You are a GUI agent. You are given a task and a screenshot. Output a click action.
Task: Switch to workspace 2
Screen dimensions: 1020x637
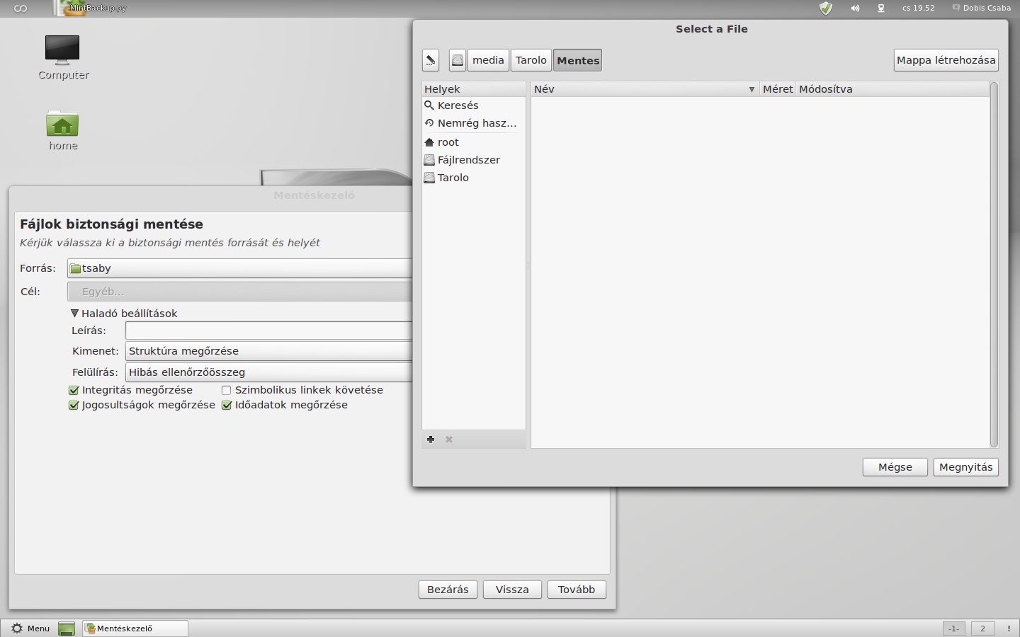pos(982,629)
